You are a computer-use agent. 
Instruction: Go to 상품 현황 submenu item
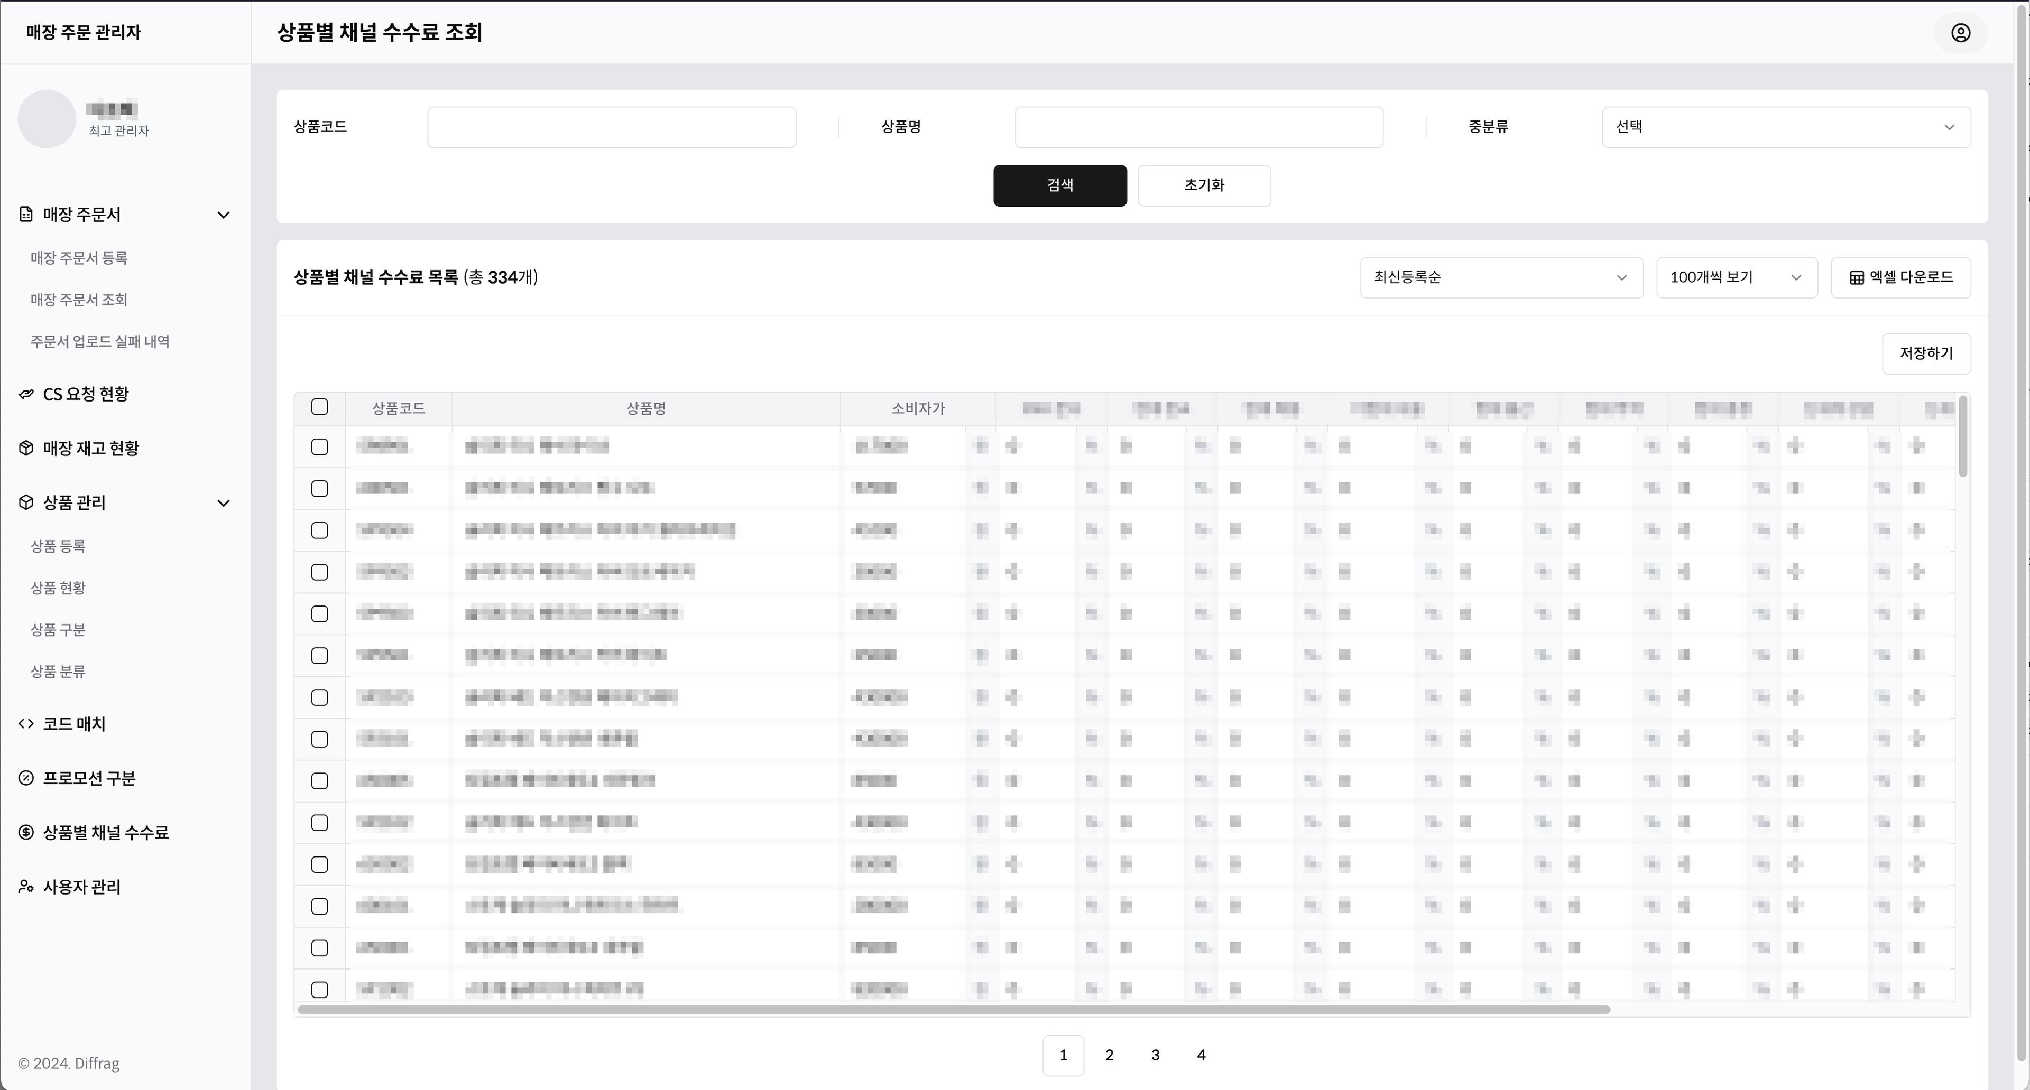[x=58, y=588]
